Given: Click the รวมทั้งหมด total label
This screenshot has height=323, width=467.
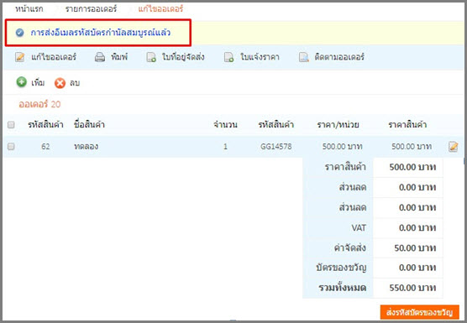Looking at the screenshot, I should click(x=343, y=288).
